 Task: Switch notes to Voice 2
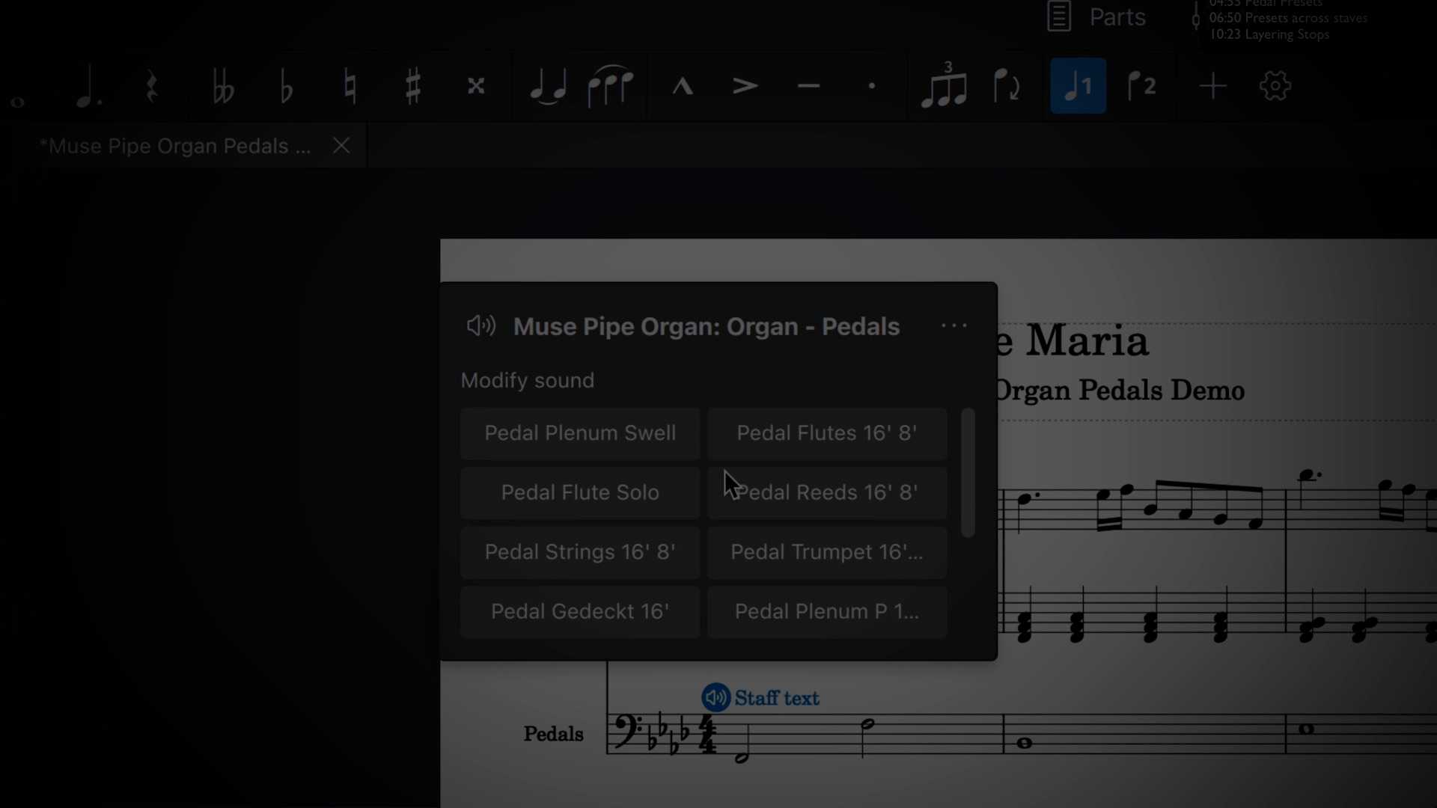coord(1141,85)
